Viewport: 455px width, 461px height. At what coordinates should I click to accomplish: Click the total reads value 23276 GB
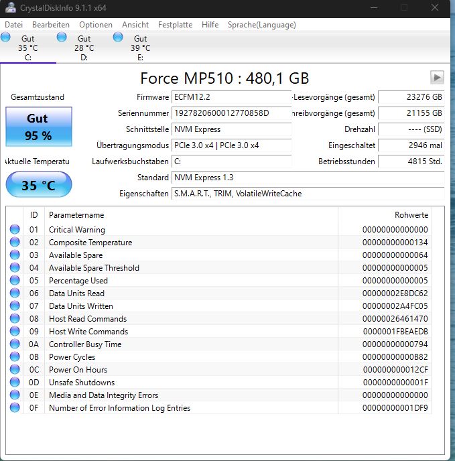[x=411, y=97]
